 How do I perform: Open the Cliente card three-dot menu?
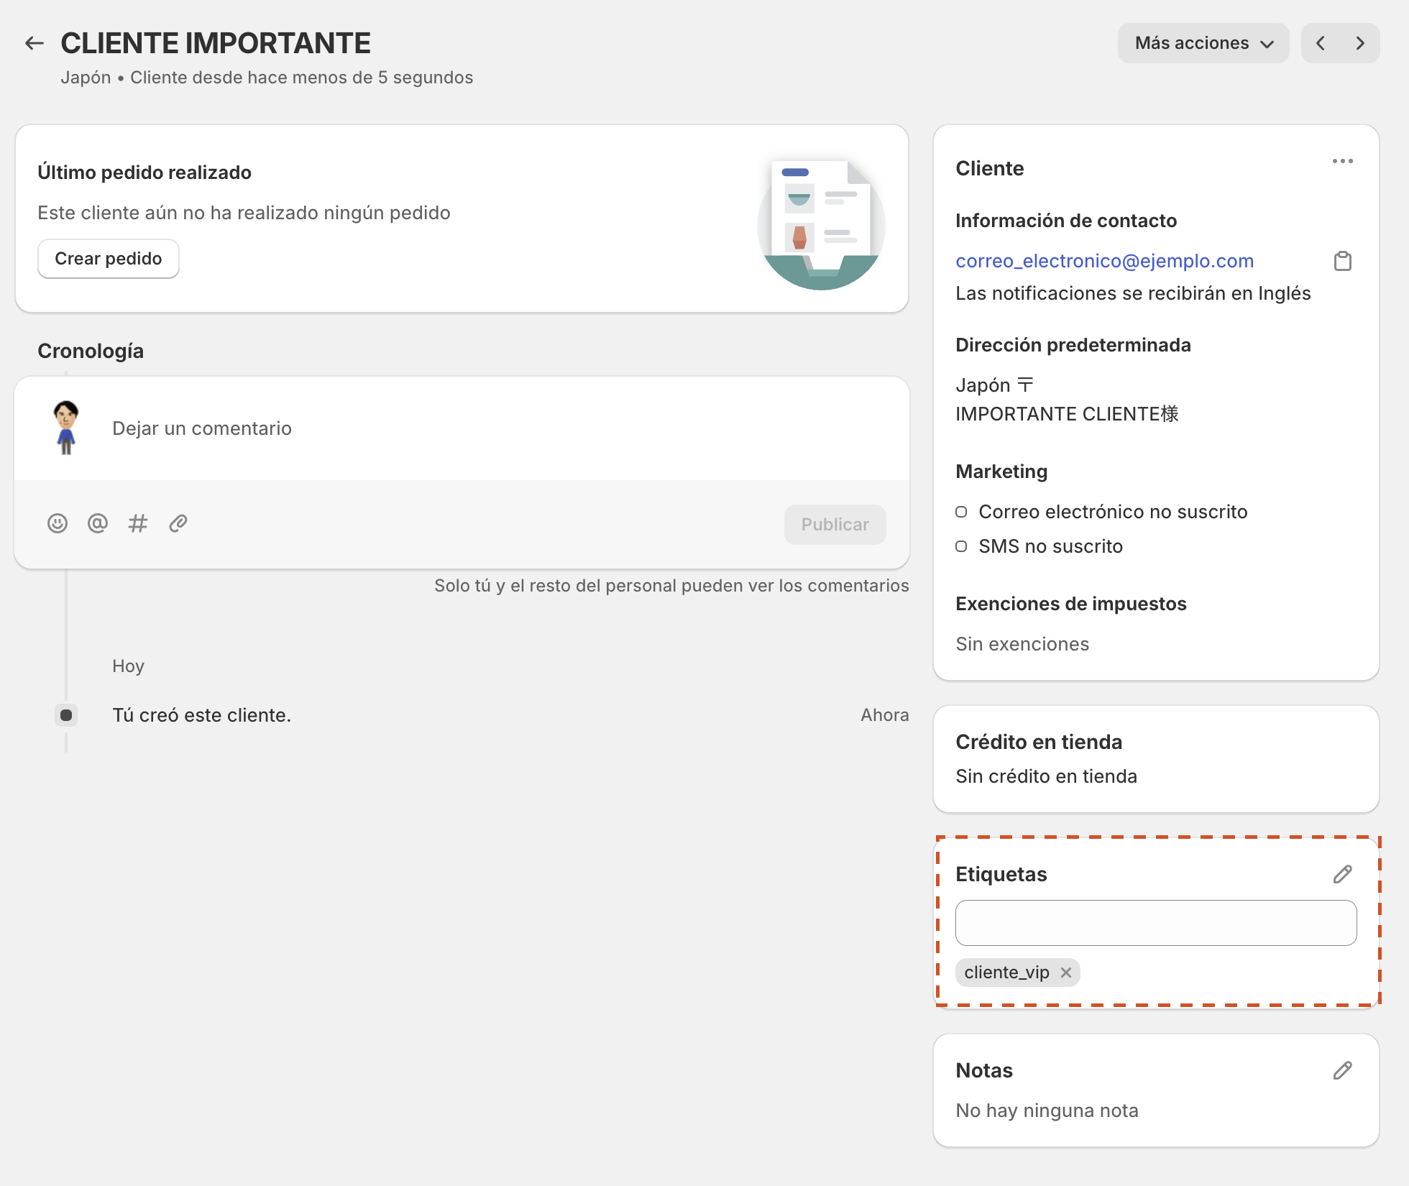click(1342, 162)
